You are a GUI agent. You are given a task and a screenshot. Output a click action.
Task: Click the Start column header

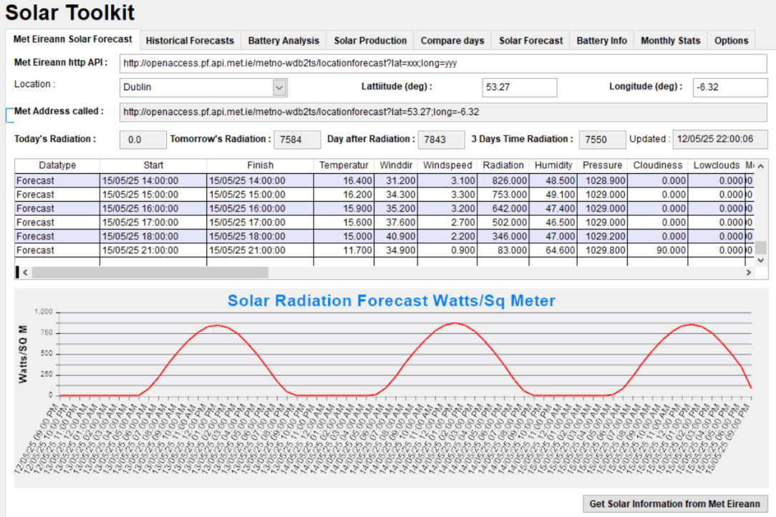click(153, 166)
